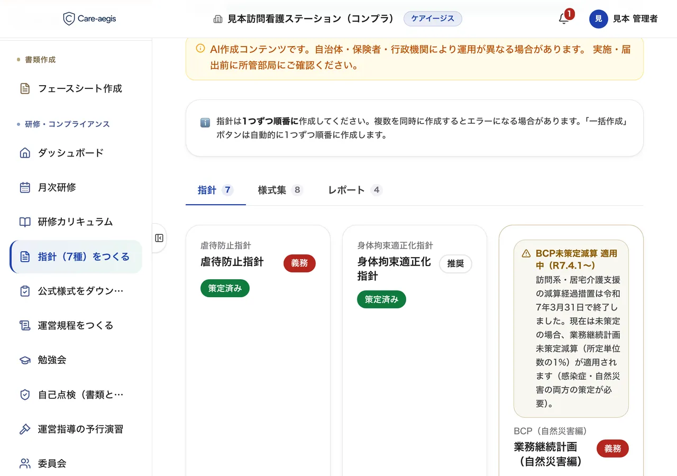Click the 業務継続計画（自然災害編） card title

pyautogui.click(x=548, y=454)
